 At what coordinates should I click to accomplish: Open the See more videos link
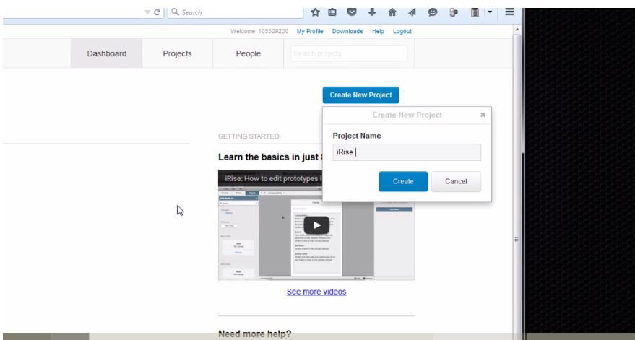pyautogui.click(x=316, y=292)
